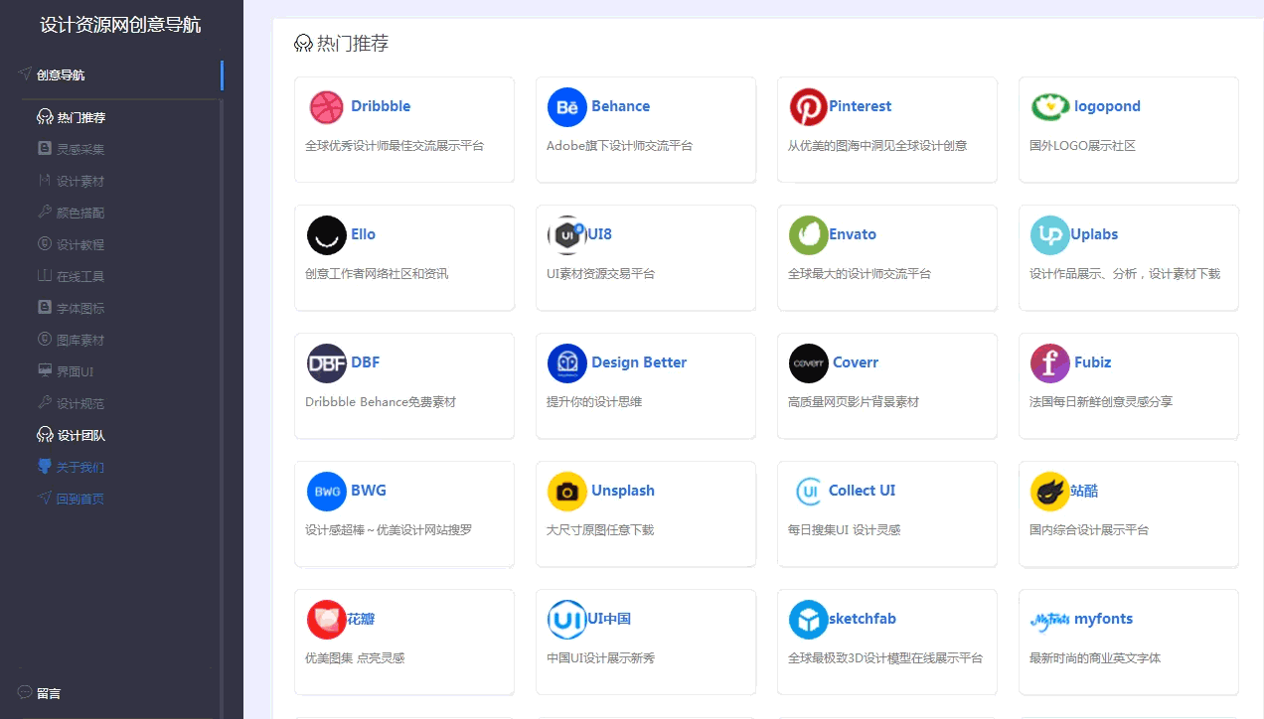Image resolution: width=1264 pixels, height=719 pixels.
Task: Click description 最新时尚的商业英文字体
Action: (1095, 658)
